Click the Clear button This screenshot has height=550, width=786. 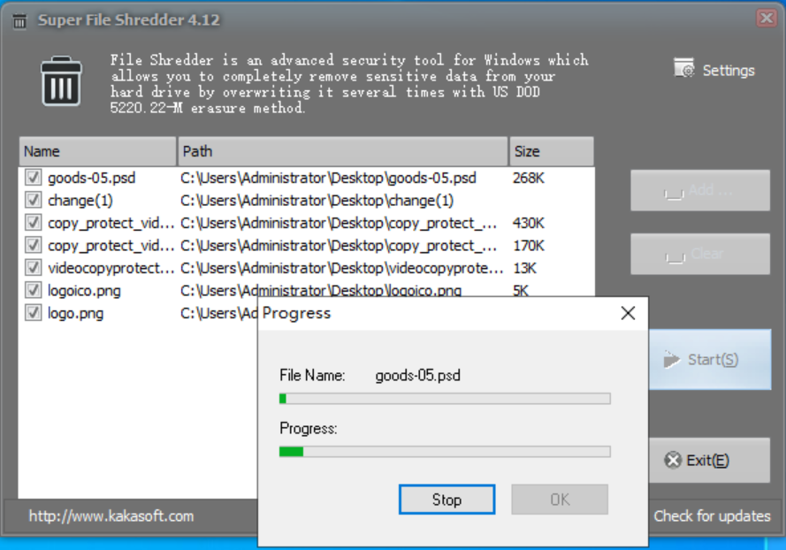pos(699,254)
